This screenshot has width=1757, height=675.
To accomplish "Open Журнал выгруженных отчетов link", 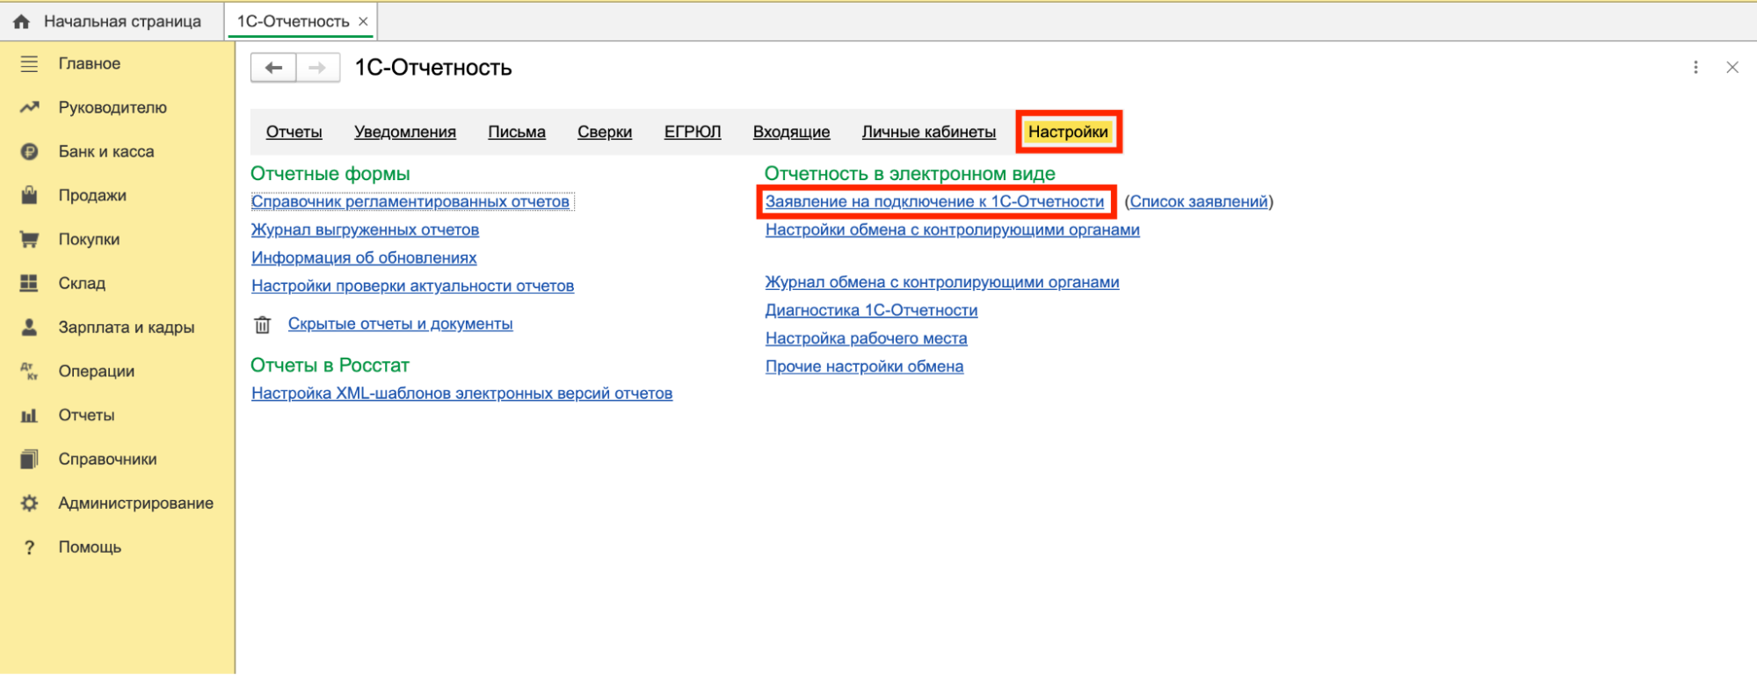I will tap(365, 229).
